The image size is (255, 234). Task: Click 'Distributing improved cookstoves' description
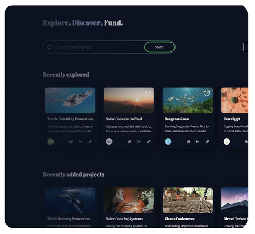pos(187,226)
